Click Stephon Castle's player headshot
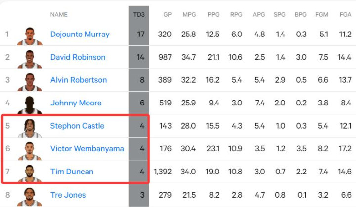The width and height of the screenshot is (356, 207). (29, 127)
